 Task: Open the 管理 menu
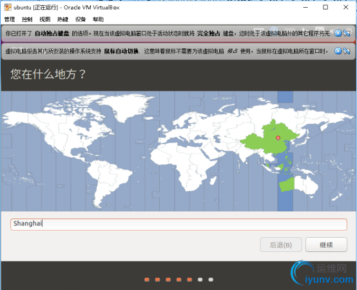pyautogui.click(x=10, y=19)
